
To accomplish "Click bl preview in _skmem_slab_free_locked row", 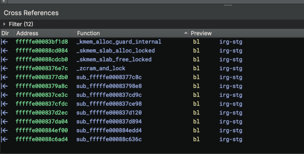I will (x=196, y=60).
